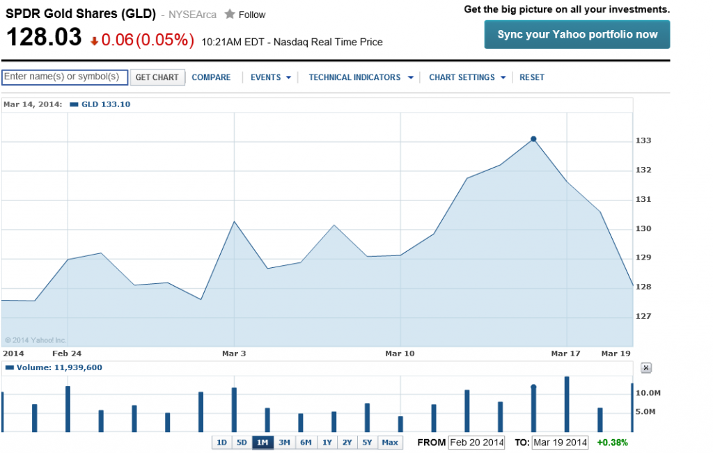Click the 10.0M volume axis label

648,393
